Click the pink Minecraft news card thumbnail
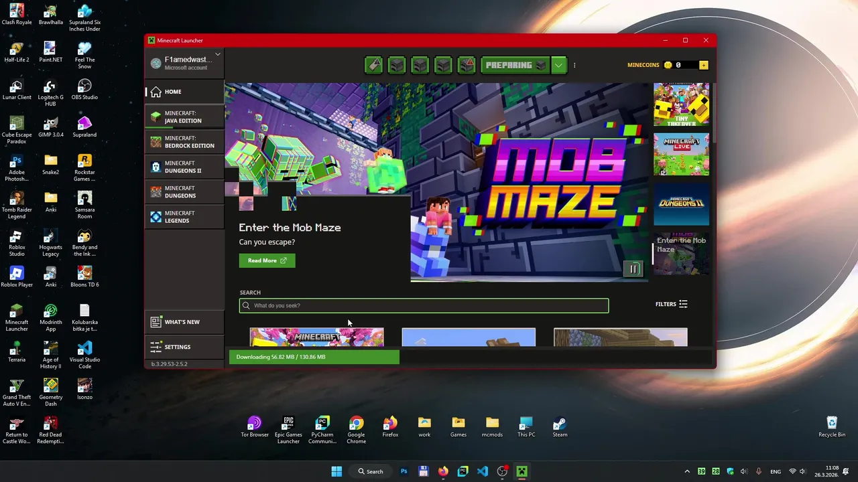This screenshot has height=482, width=858. click(317, 337)
